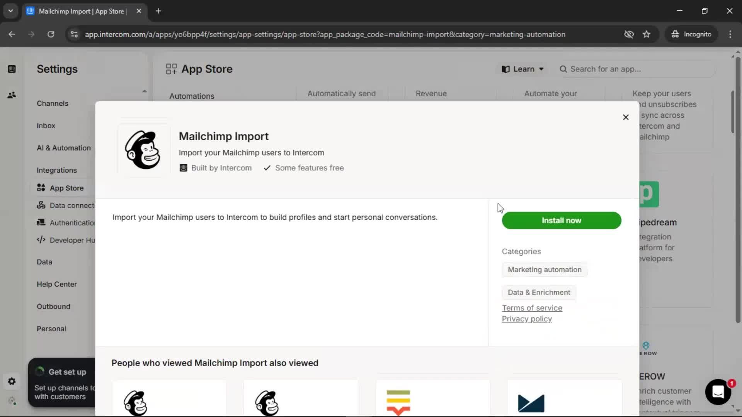The width and height of the screenshot is (742, 417).
Task: Close the Mailchimp Import dialog
Action: click(626, 117)
